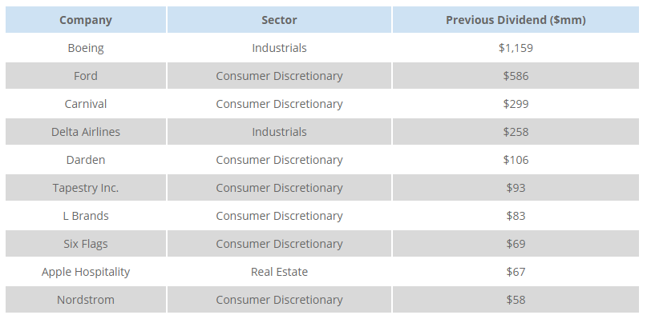Viewport: 647px width, 319px height.
Task: Select the $58 Nordstrom dividend value
Action: tap(516, 300)
